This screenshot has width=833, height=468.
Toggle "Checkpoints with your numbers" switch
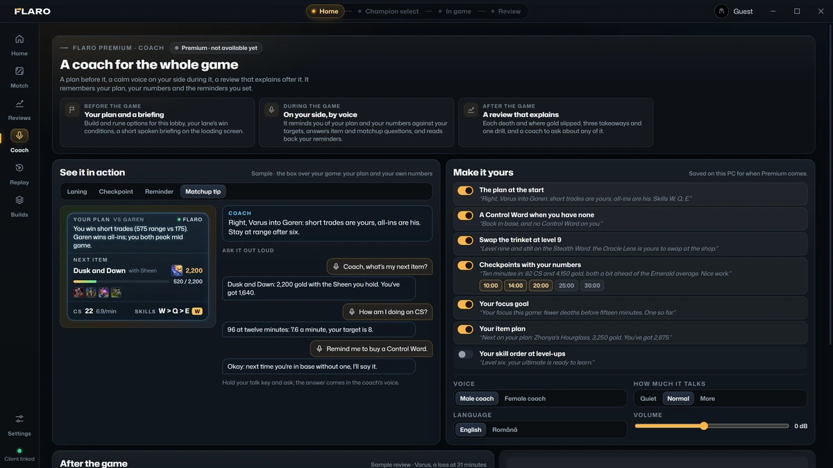click(465, 266)
